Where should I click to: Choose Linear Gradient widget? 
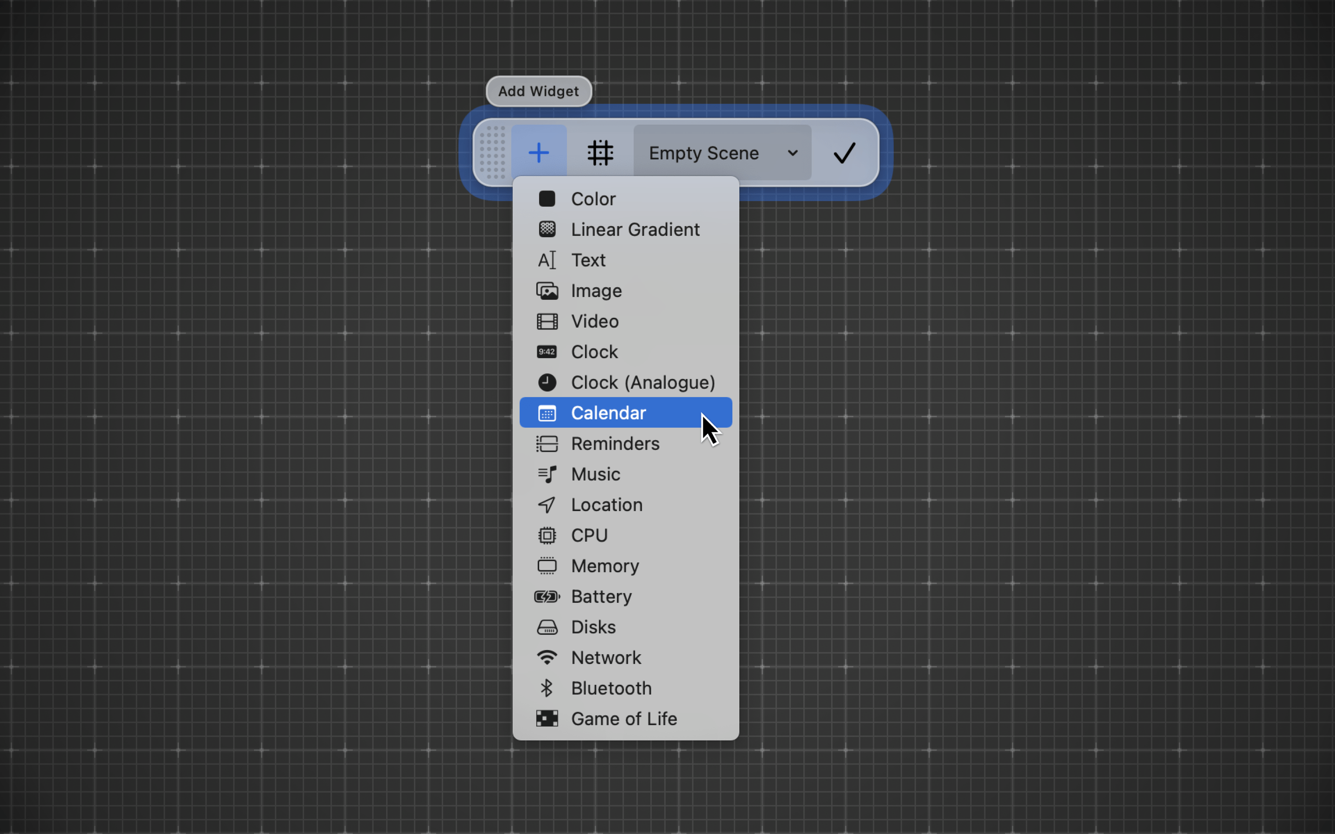click(626, 229)
